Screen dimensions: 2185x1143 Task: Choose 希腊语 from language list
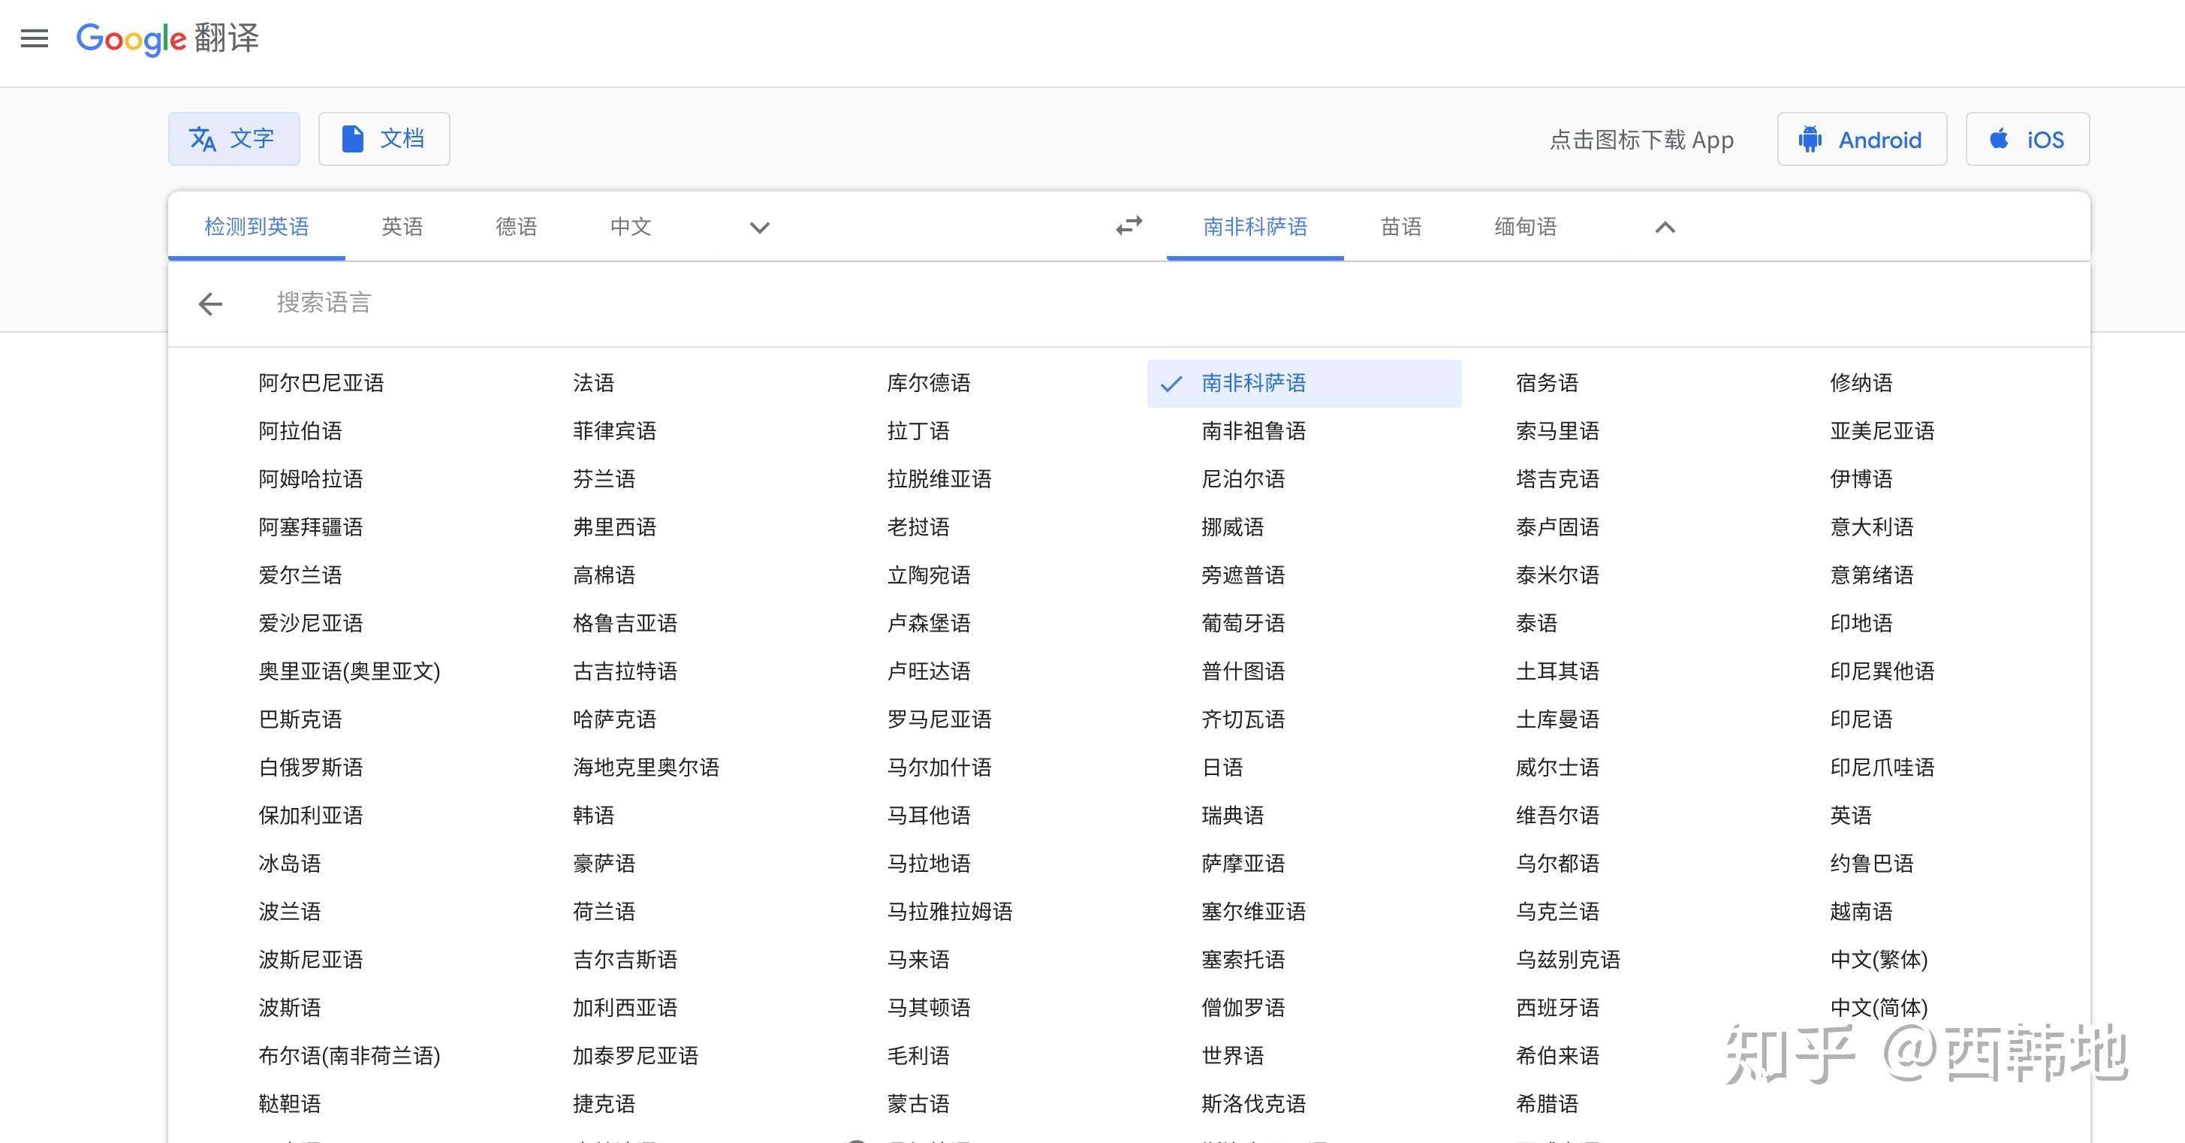(x=1547, y=1104)
